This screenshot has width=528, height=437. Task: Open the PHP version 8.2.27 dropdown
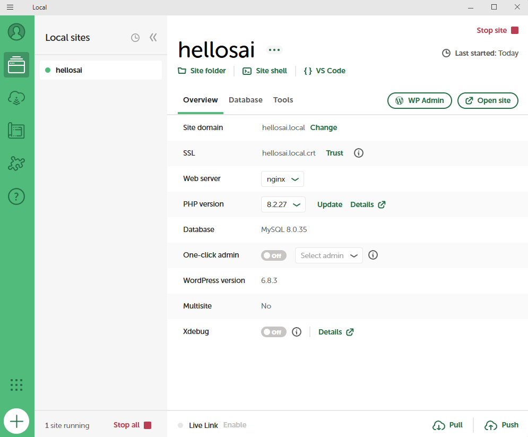point(283,204)
